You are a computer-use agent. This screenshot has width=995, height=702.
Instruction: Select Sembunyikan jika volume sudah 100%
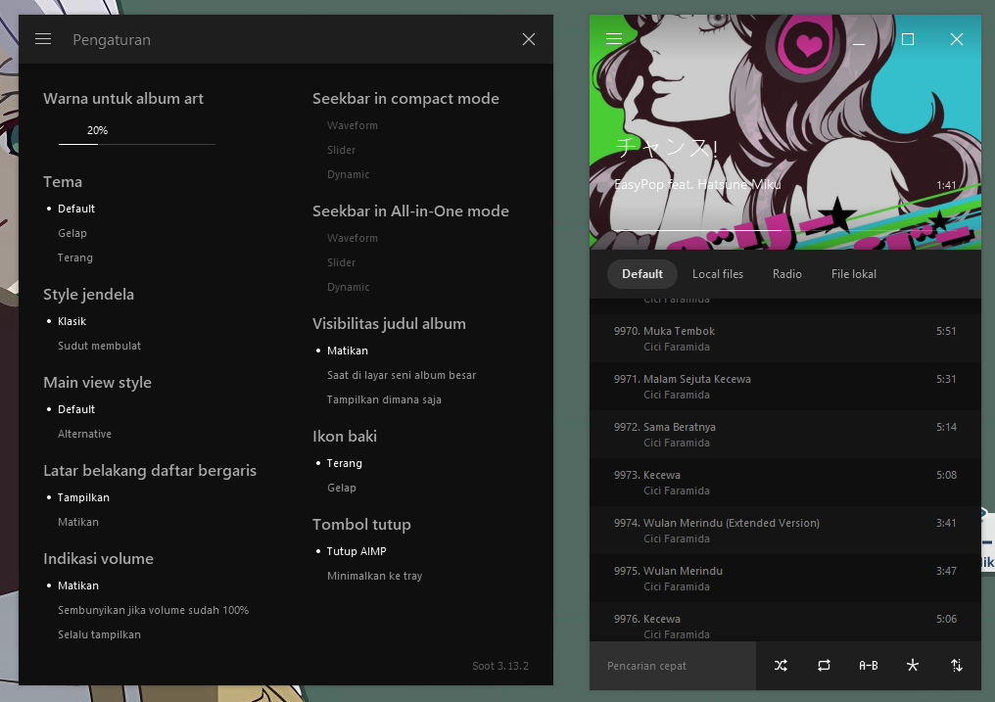pos(153,610)
